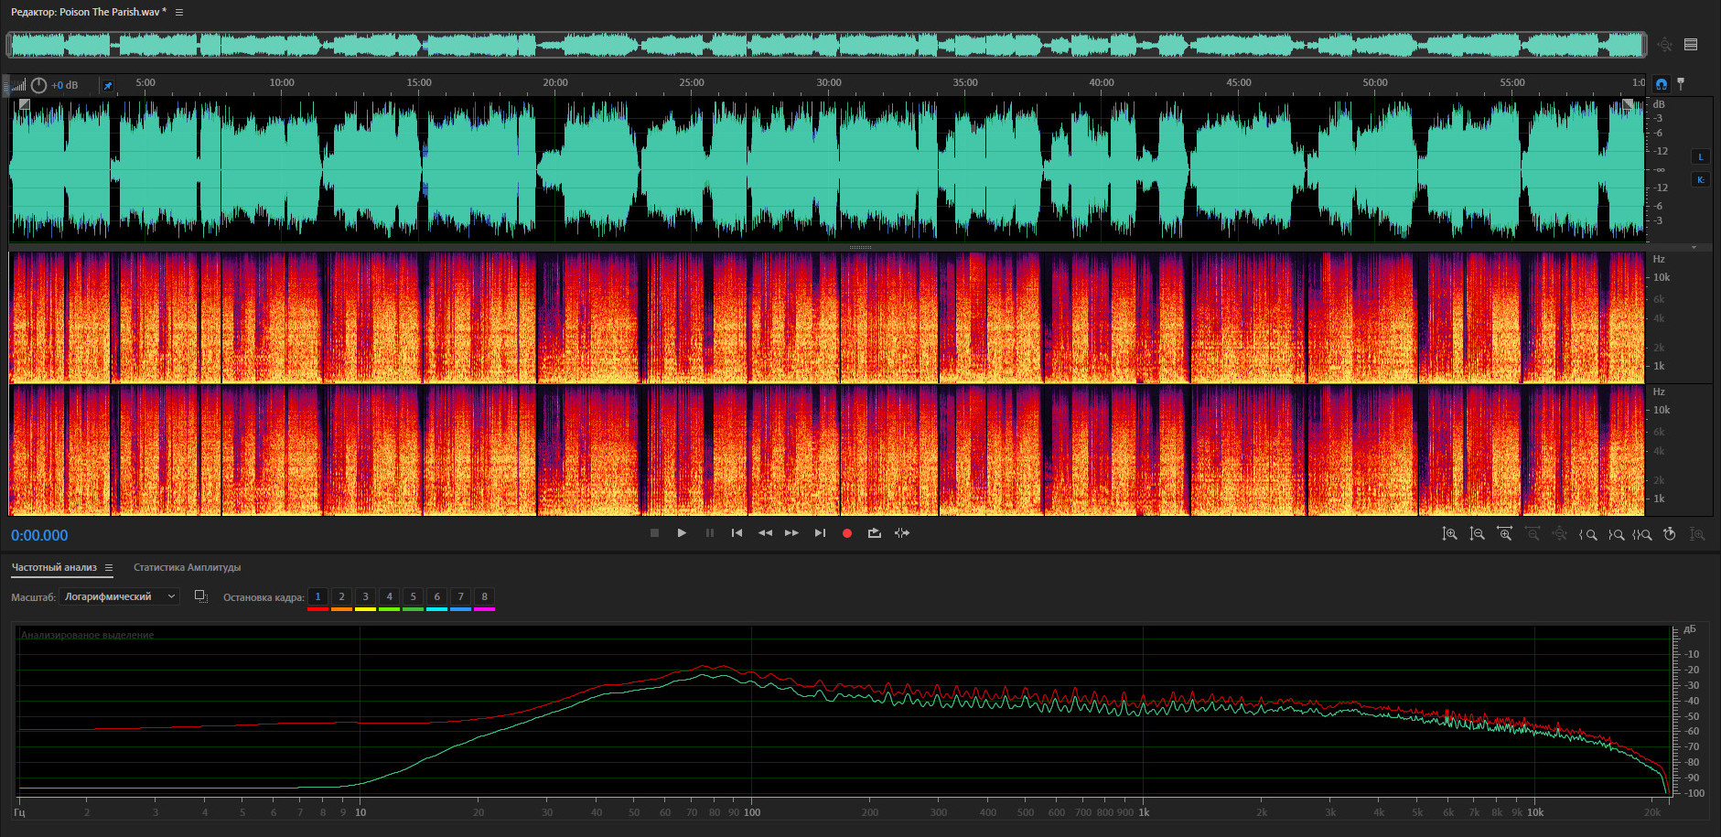Click Zoom to Selection icon

coord(1642,534)
